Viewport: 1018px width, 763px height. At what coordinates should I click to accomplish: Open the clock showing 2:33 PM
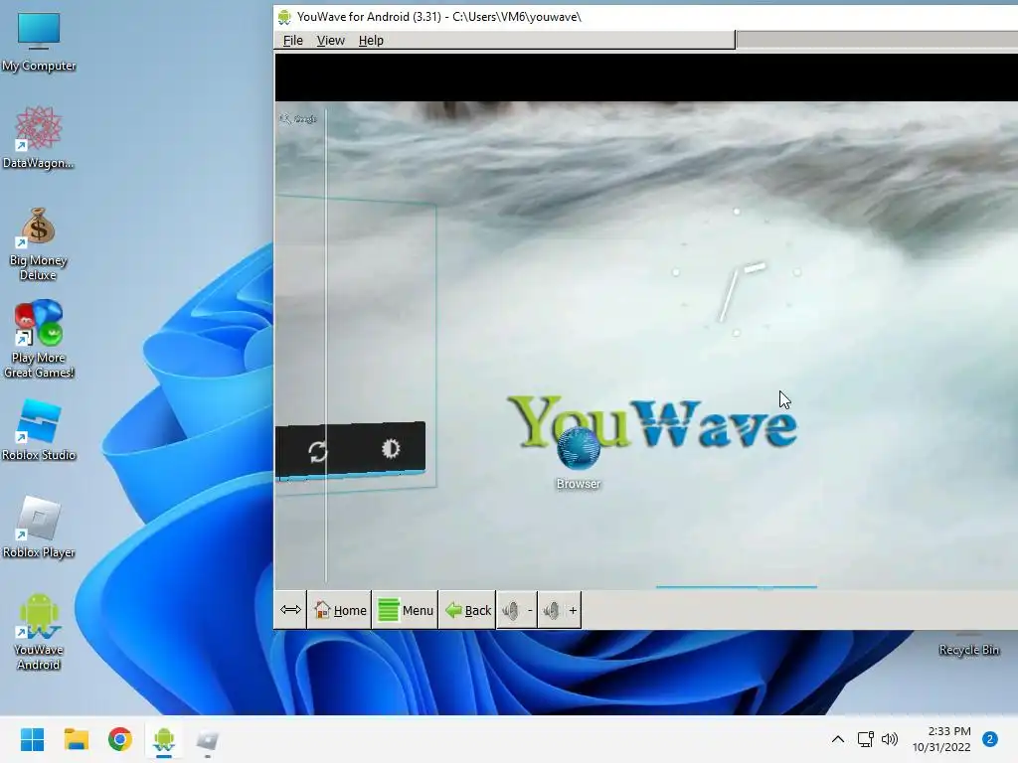(941, 739)
